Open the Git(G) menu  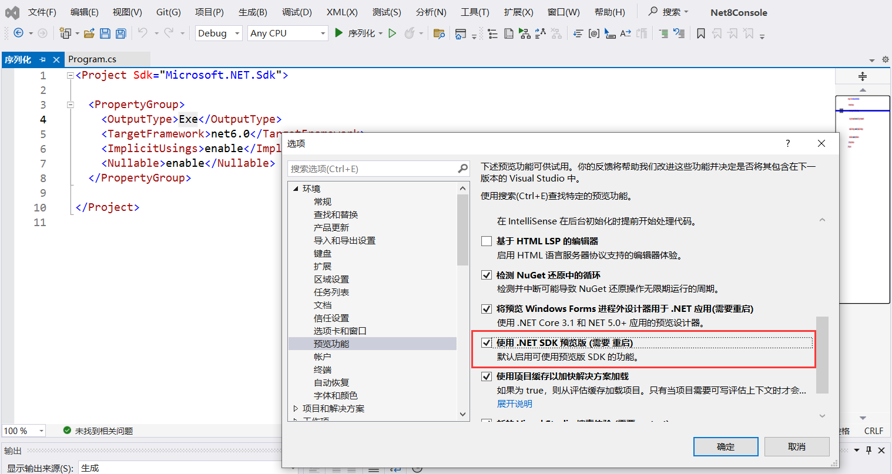pos(169,12)
